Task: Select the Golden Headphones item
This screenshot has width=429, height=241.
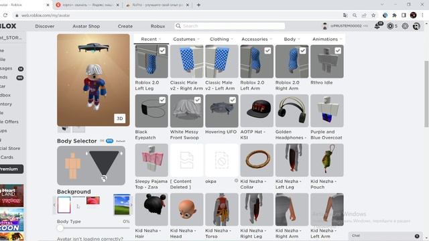Action: (292, 110)
